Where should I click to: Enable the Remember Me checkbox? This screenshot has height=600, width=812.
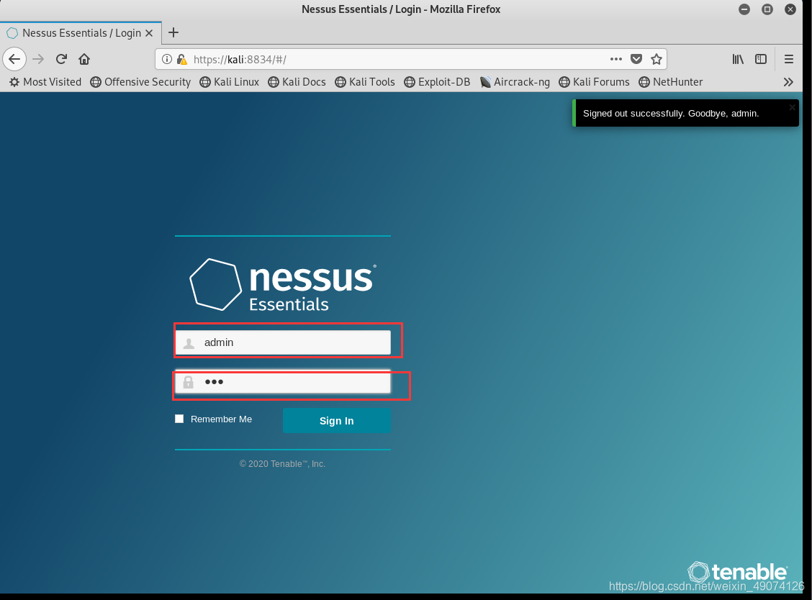coord(179,418)
